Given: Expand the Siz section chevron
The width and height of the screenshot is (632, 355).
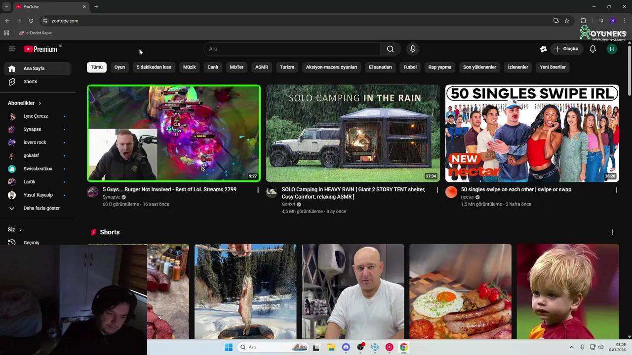Looking at the screenshot, I should click(x=20, y=230).
